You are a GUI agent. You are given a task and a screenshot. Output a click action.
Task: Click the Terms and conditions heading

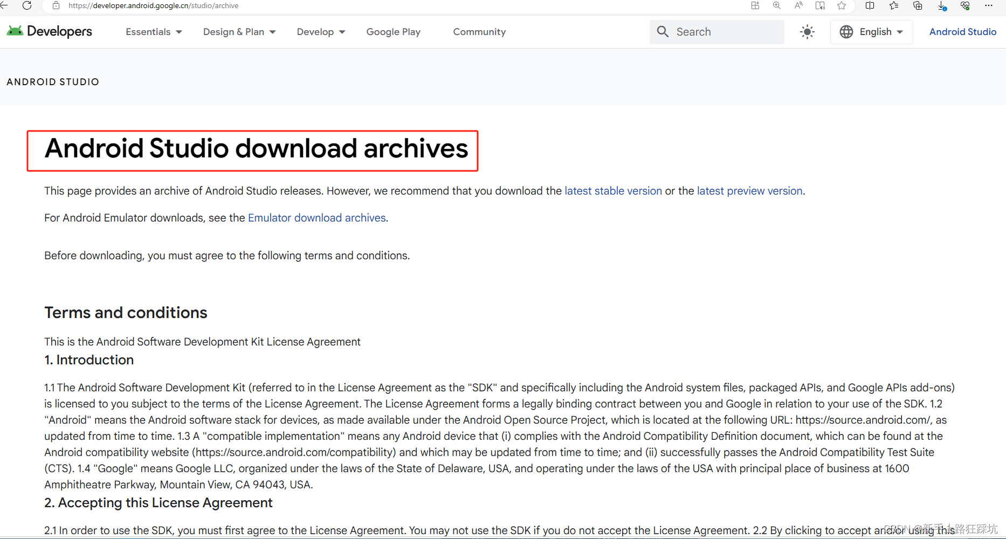point(126,313)
